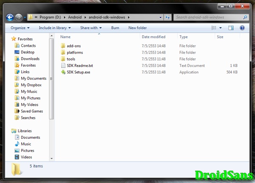Expand the arrow after Program (D:)
The height and width of the screenshot is (183, 255).
tap(65, 17)
